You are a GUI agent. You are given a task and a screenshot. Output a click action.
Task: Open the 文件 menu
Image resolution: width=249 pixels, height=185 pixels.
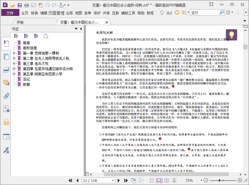tap(10, 13)
